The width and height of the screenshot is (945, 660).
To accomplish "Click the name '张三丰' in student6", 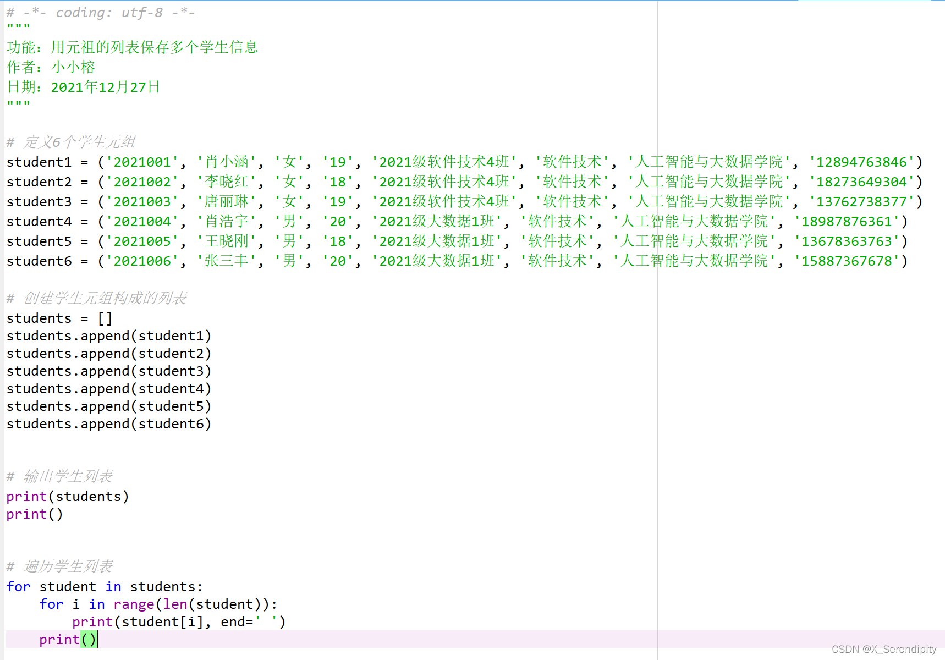I will coord(227,261).
